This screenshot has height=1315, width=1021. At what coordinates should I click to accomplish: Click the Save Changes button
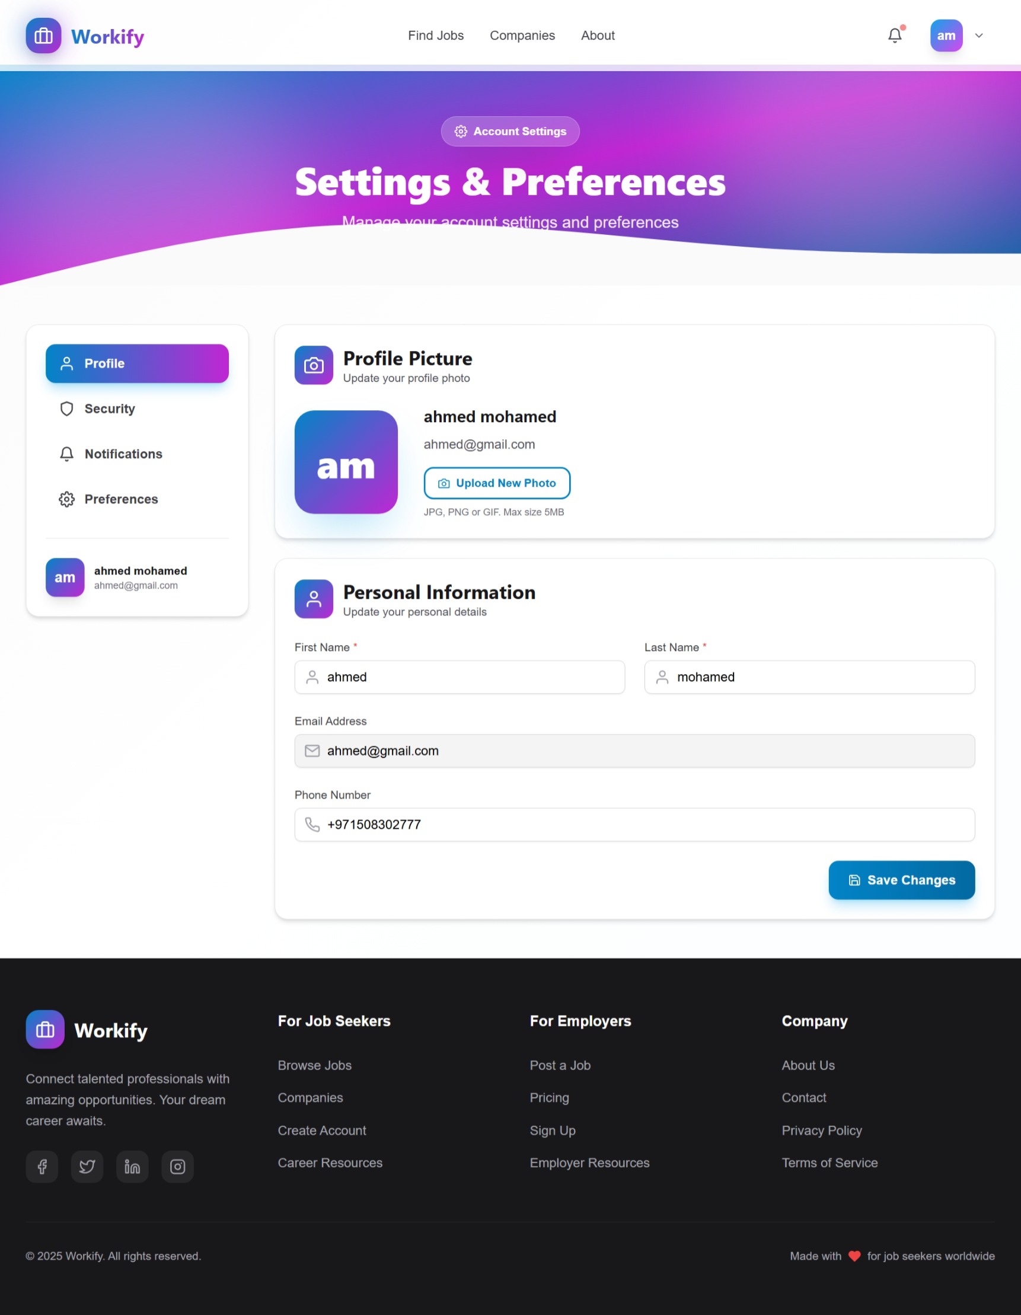(x=901, y=880)
